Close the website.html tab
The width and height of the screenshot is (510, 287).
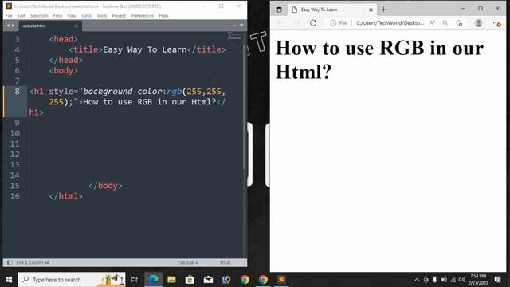76,26
